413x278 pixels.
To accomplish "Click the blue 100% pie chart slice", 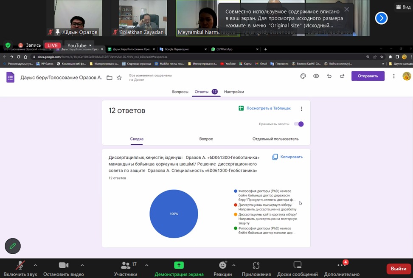I will [174, 213].
